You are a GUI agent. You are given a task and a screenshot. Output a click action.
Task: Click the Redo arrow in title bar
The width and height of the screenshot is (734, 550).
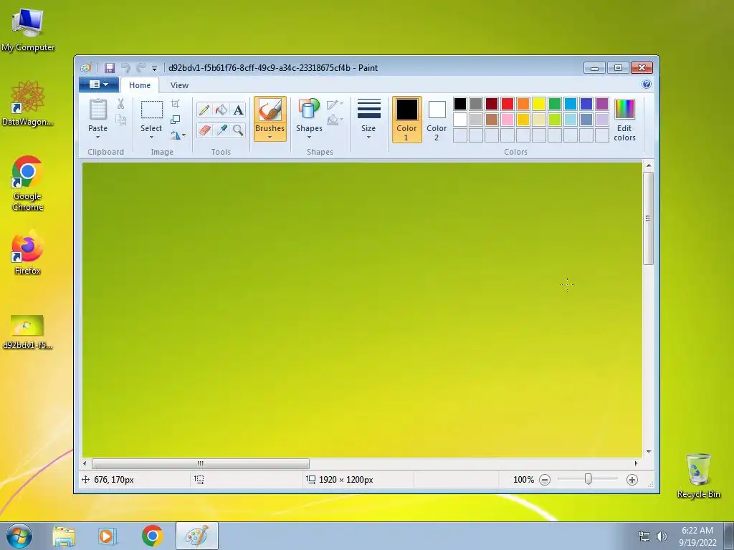141,68
